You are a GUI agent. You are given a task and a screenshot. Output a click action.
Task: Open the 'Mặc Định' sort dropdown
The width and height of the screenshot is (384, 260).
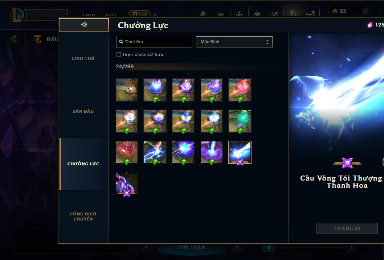point(234,42)
